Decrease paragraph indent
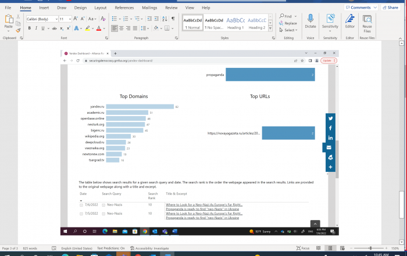 (149, 19)
